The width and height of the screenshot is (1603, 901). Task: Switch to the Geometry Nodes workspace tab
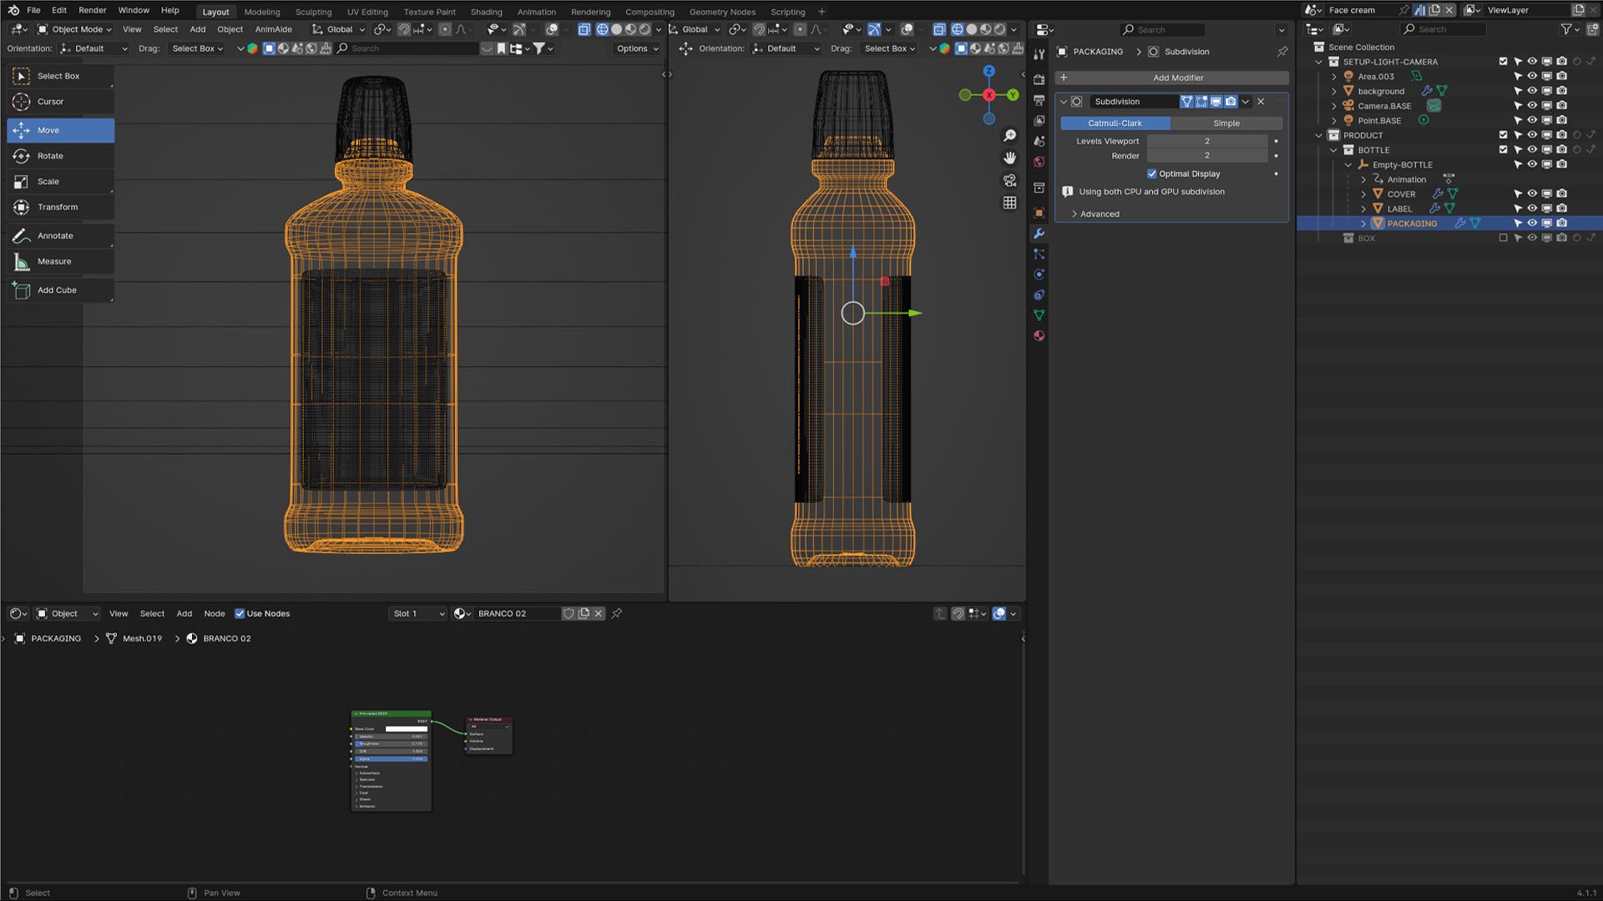click(x=721, y=12)
